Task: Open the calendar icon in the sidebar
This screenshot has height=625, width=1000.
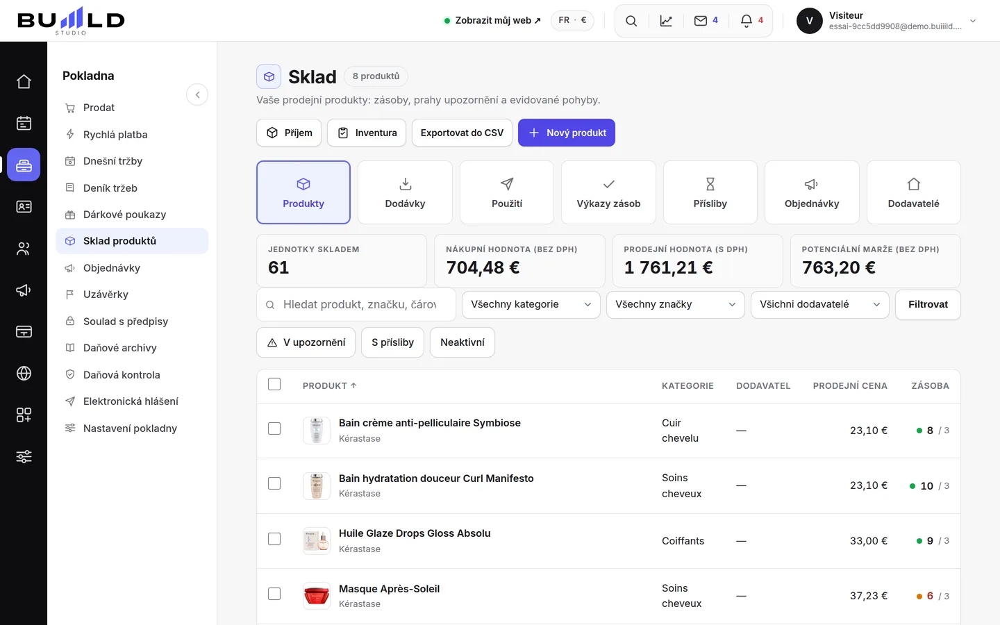Action: point(24,124)
